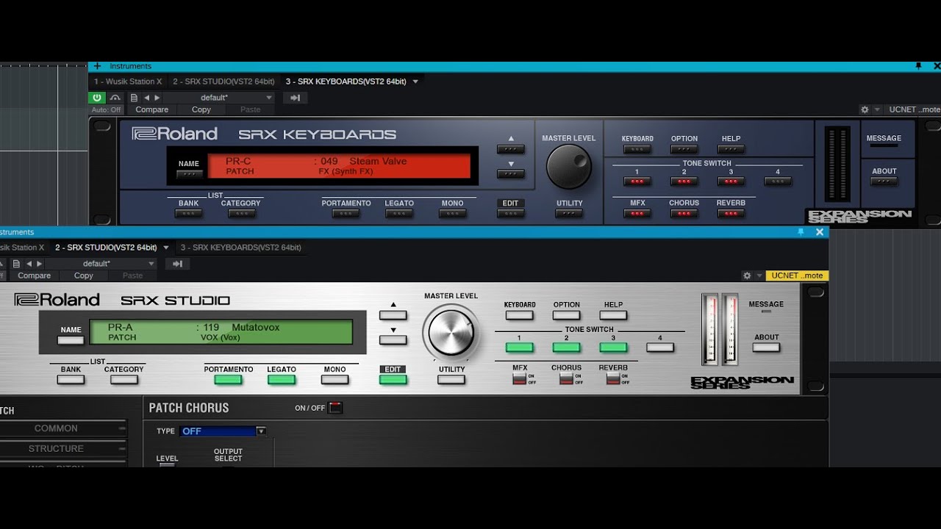Click ABOUT button on SRX Keyboards

(x=884, y=181)
